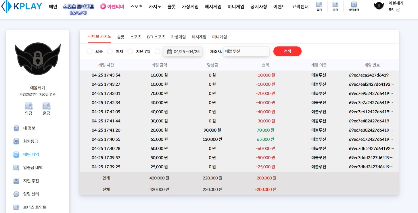Image resolution: width=418 pixels, height=213 pixels.
Task: Open betting history (베팅내역) icon in top bar
Action: (354, 5)
